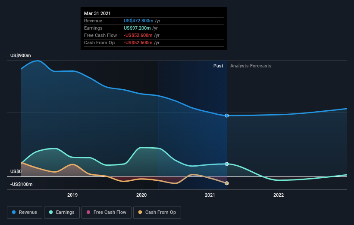The image size is (354, 225).
Task: Click the Revenue row label in tooltip
Action: pos(93,21)
